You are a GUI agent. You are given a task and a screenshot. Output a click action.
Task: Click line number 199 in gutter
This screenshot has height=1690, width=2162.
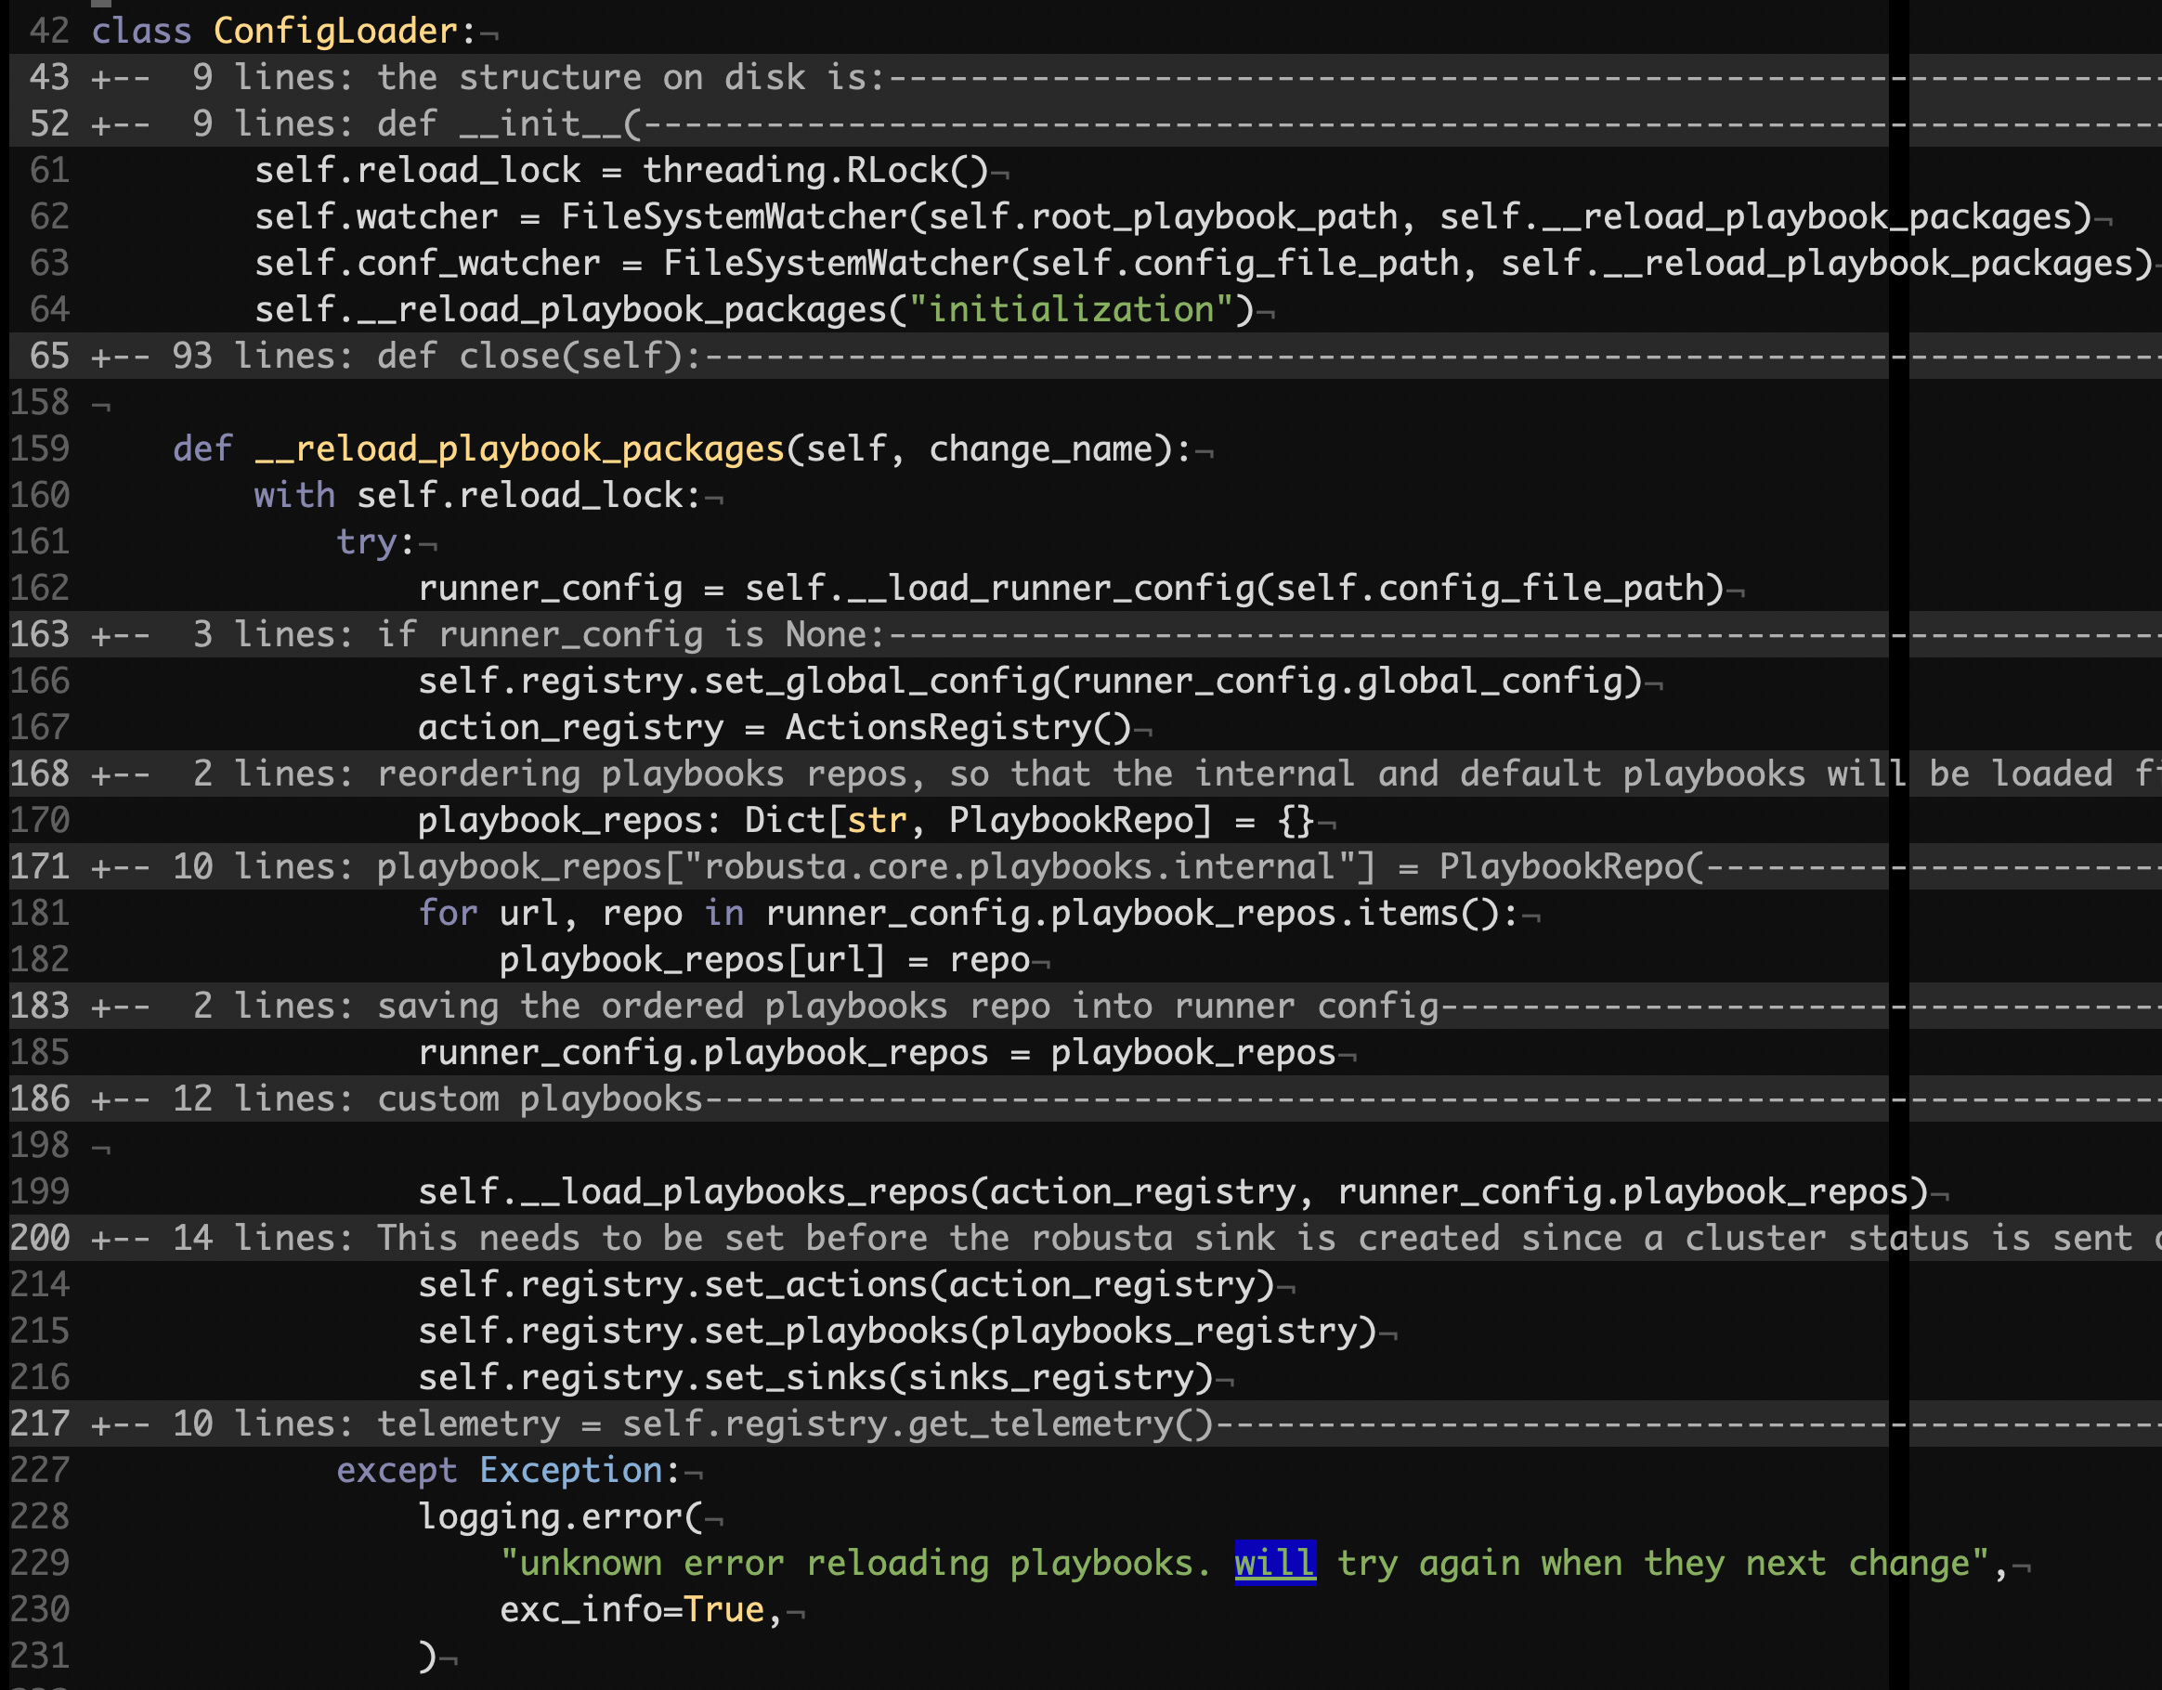[41, 1191]
